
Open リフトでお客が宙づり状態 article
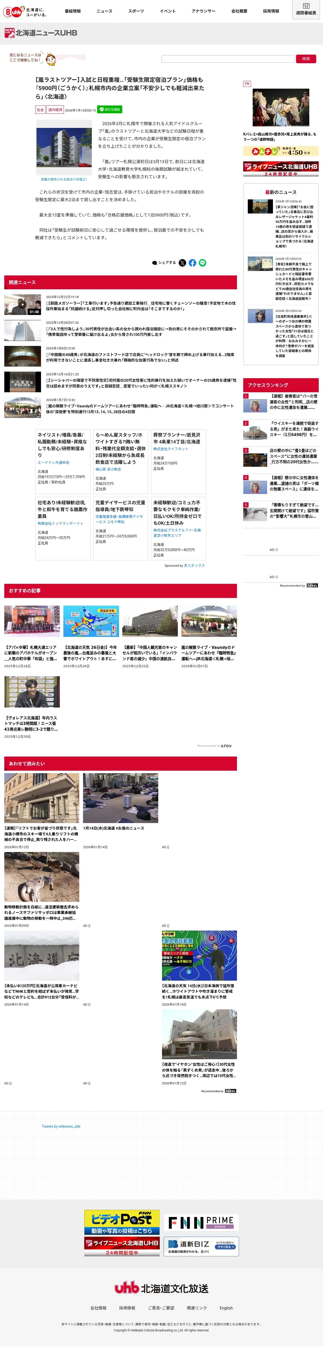[x=42, y=811]
